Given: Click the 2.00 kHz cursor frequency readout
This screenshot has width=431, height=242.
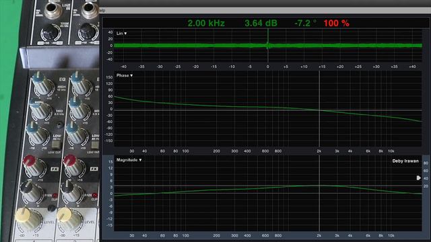Looking at the screenshot, I should coord(206,23).
